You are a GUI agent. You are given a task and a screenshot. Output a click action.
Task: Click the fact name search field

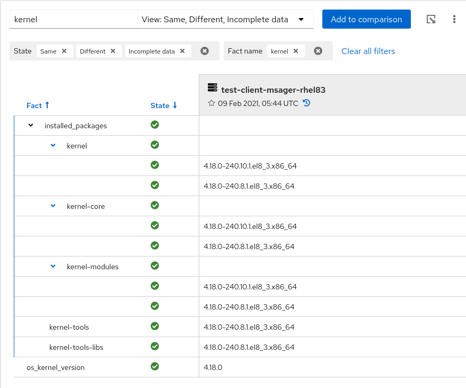click(73, 20)
